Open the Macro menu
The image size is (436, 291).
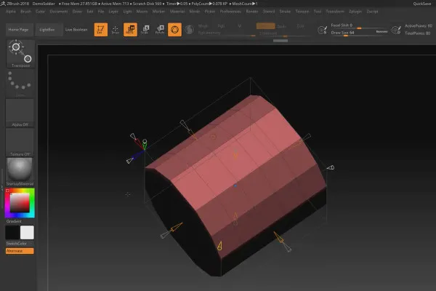click(142, 12)
